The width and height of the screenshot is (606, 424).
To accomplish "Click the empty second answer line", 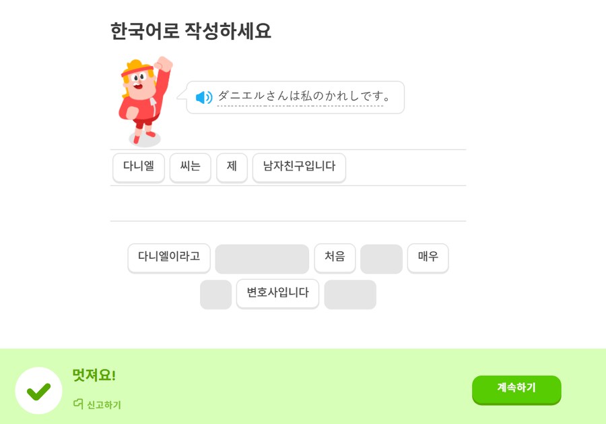I will pyautogui.click(x=288, y=204).
